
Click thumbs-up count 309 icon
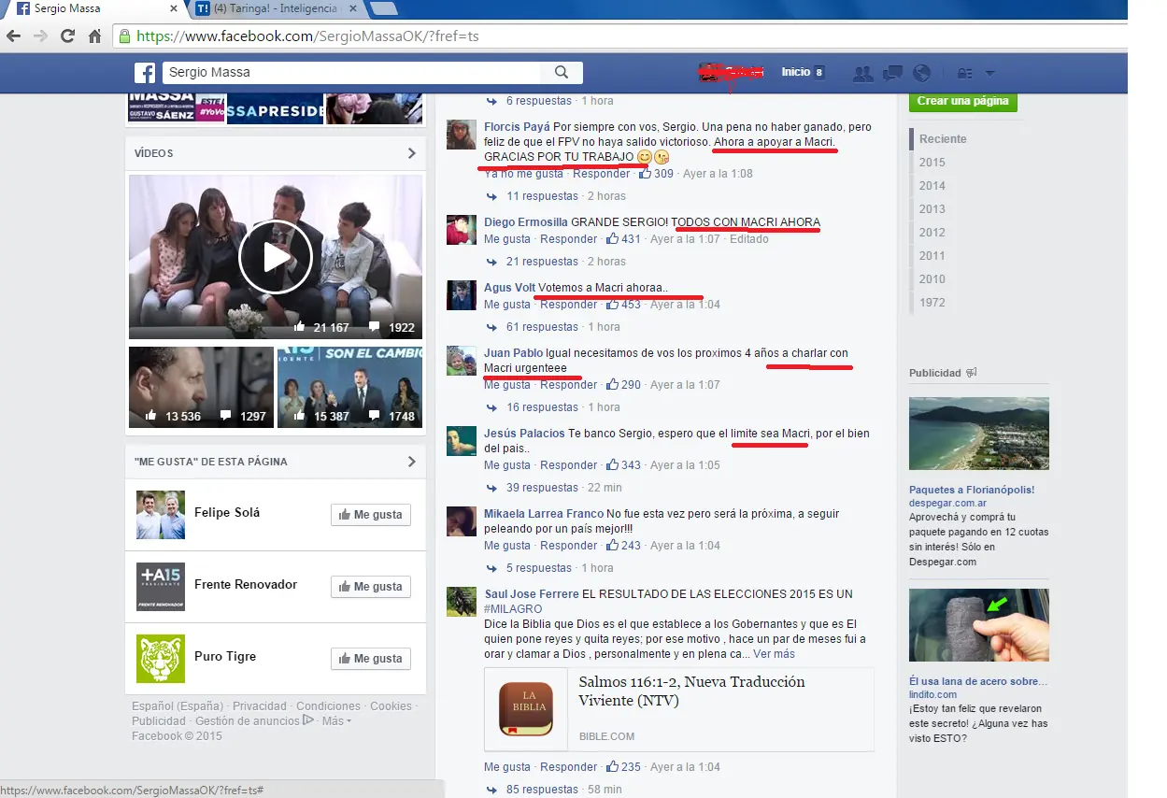click(x=645, y=173)
